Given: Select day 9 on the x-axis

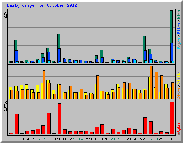Looking at the screenshot, I should 55,139.
